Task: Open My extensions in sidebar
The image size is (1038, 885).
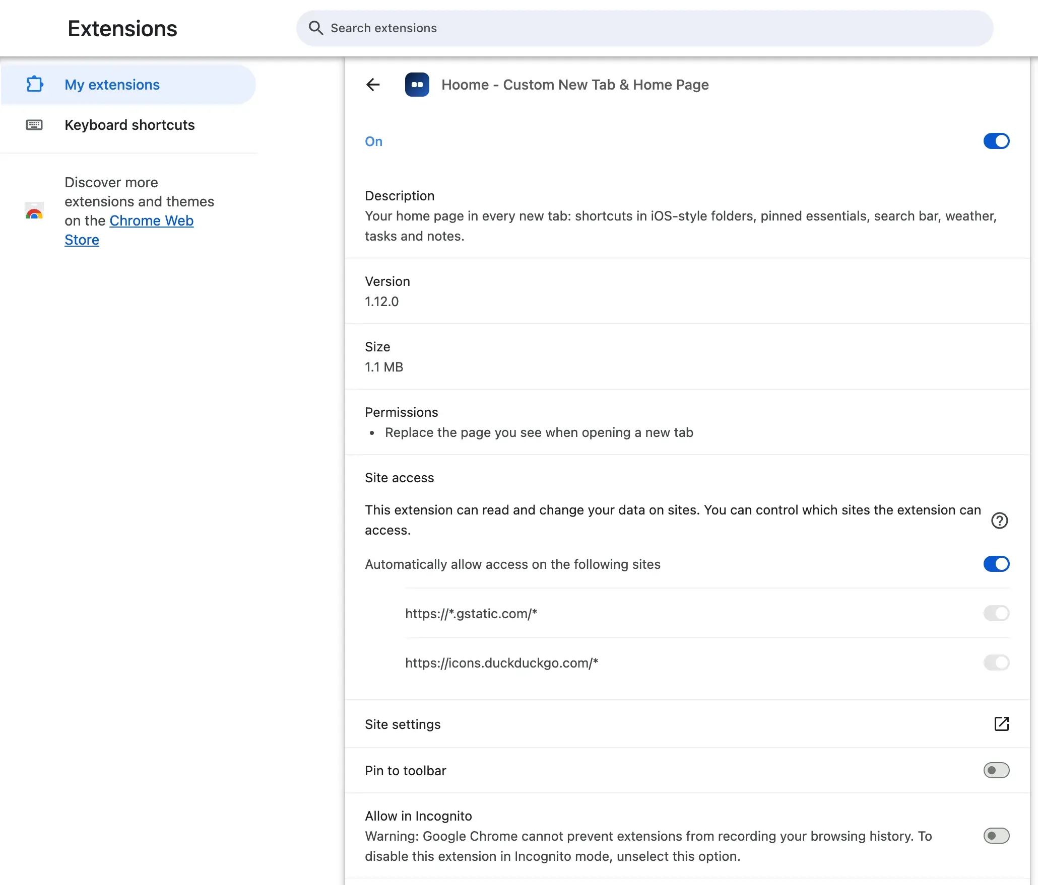Action: click(128, 85)
